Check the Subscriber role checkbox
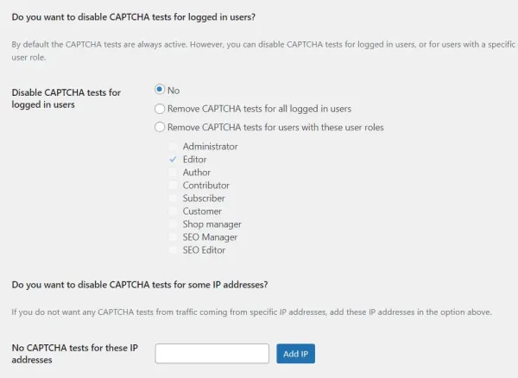This screenshot has width=518, height=378. [x=174, y=198]
